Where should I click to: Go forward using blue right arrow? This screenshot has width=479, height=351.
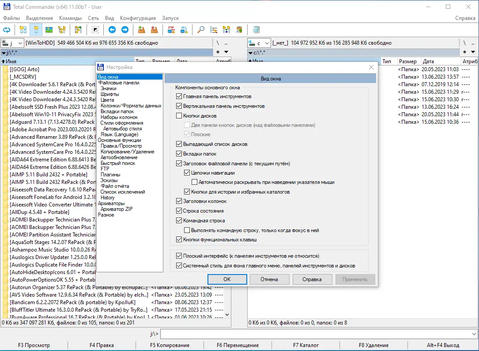pos(125,30)
